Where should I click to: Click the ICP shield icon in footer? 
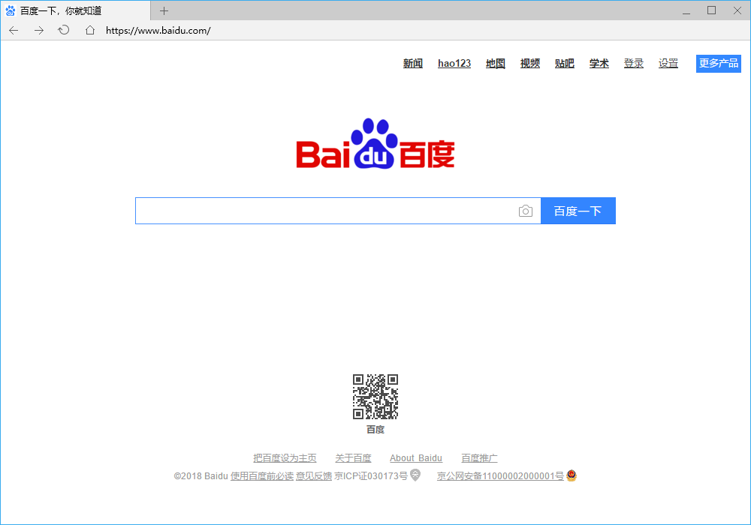[415, 475]
